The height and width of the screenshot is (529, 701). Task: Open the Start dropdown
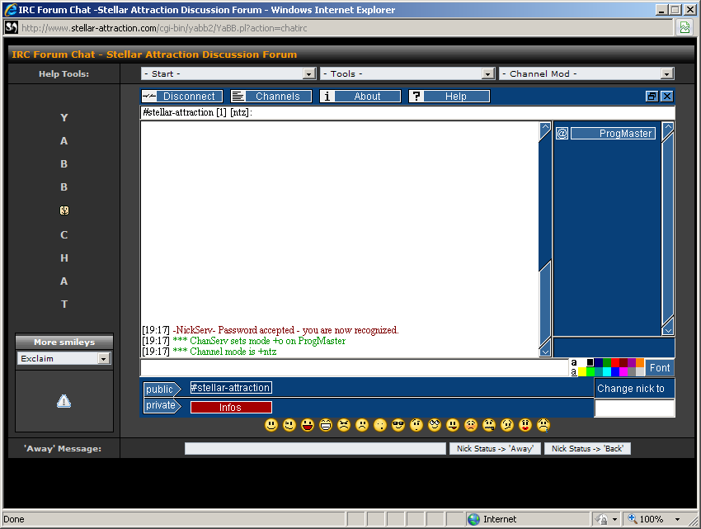pyautogui.click(x=228, y=73)
